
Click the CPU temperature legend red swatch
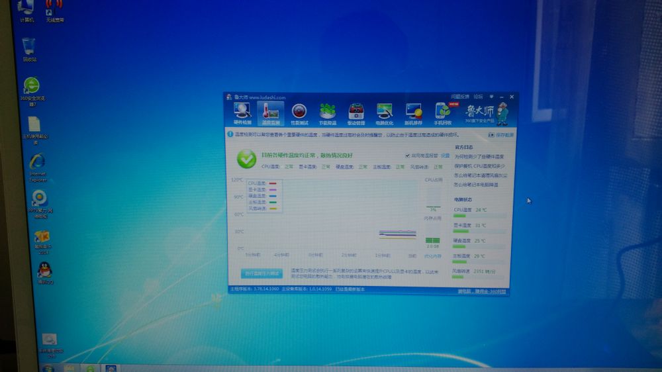click(273, 183)
